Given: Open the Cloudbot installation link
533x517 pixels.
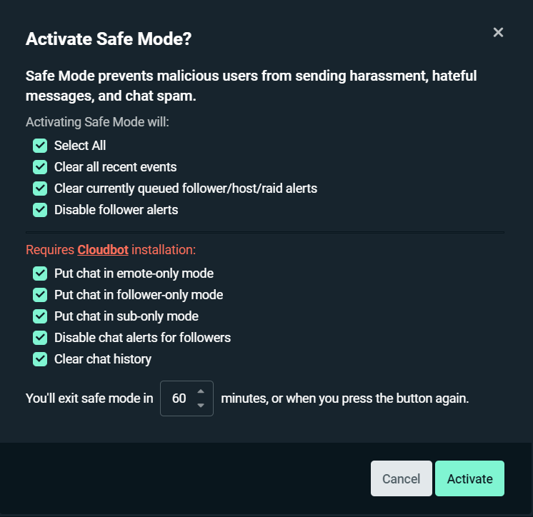Looking at the screenshot, I should [103, 250].
